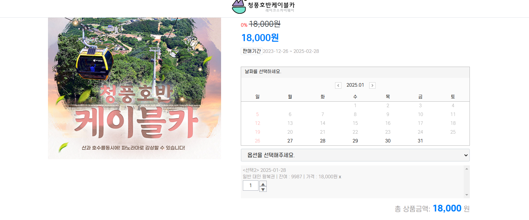Viewport: 529px width, 220px height.
Task: Open the 옵션을 선택해주세요 dropdown
Action: (x=355, y=155)
